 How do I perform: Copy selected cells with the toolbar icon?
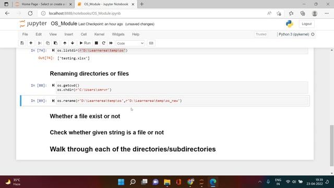47,43
